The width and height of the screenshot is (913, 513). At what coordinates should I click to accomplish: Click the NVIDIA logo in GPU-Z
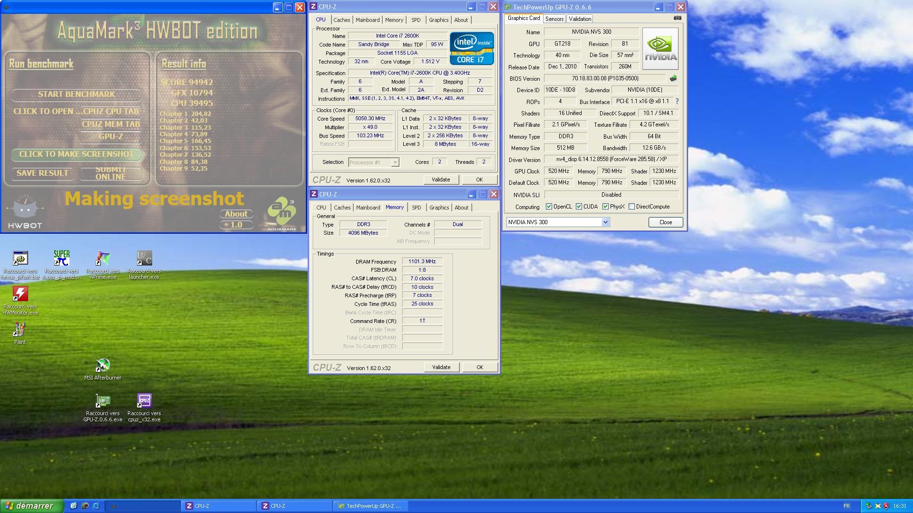click(x=660, y=48)
